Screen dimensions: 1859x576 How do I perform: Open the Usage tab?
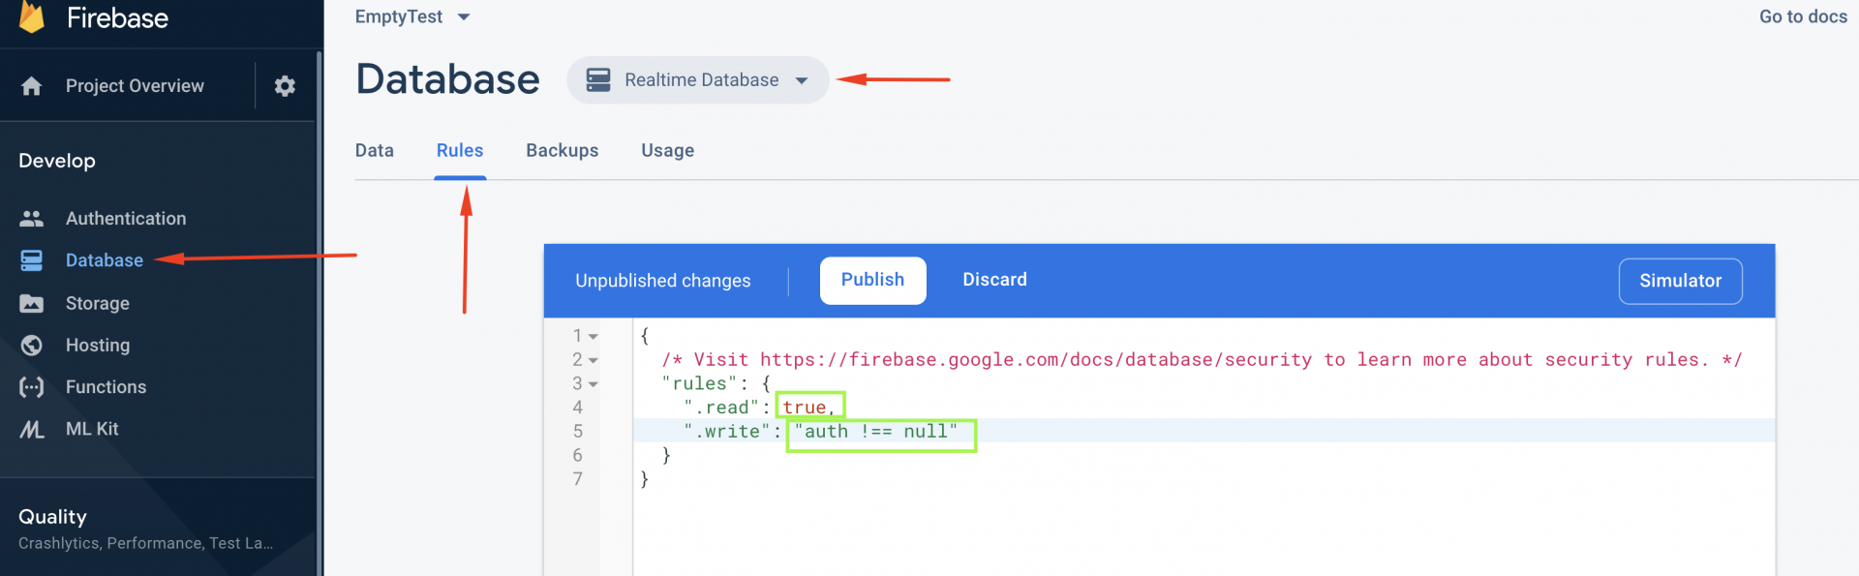(667, 151)
